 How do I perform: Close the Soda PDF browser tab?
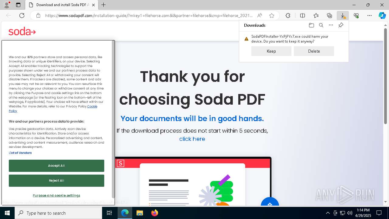93,5
